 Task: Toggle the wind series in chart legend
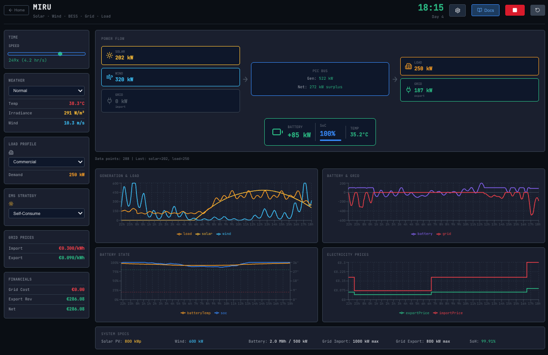click(224, 234)
